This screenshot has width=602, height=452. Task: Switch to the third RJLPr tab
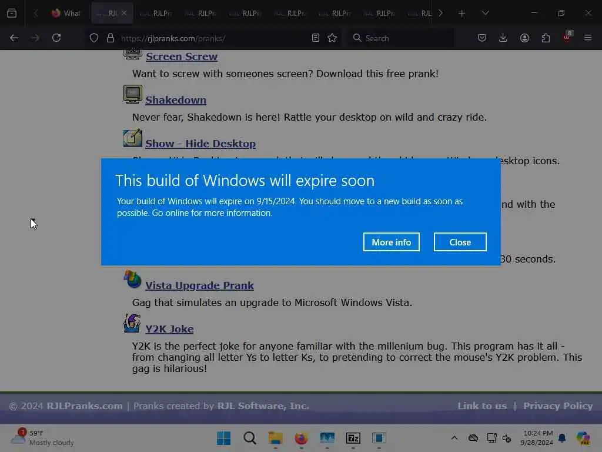coord(245,14)
